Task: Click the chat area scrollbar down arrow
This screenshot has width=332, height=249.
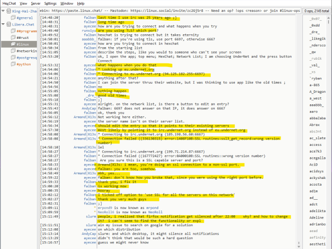Action: click(299, 246)
